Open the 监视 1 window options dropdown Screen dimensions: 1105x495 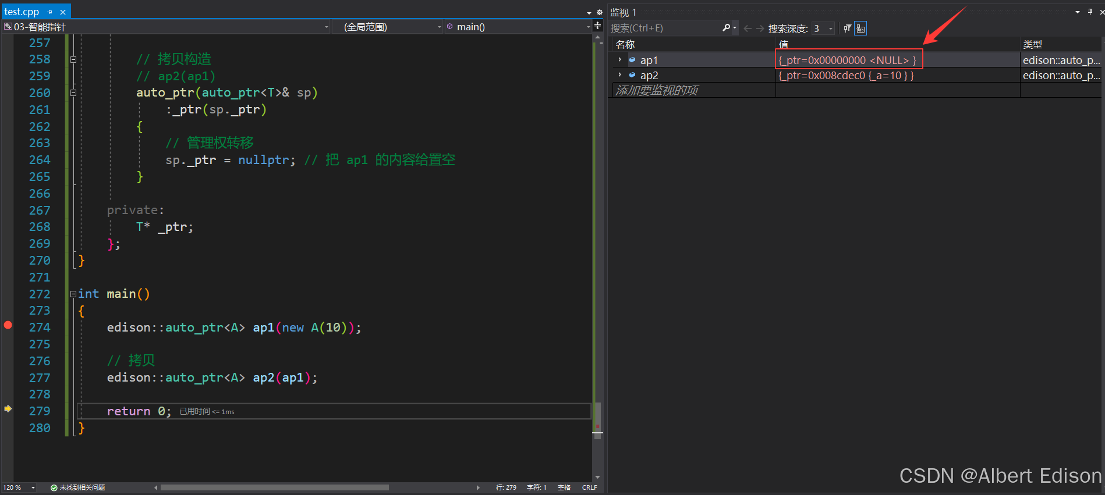[1078, 12]
